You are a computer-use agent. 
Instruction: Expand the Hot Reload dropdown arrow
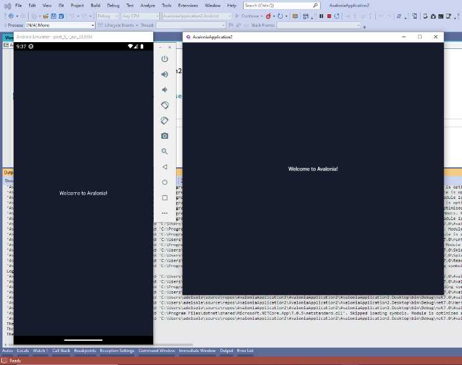(x=273, y=16)
